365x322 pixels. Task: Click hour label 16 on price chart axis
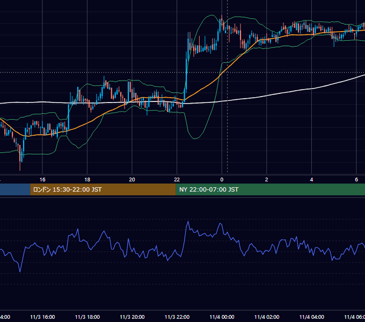(42, 179)
